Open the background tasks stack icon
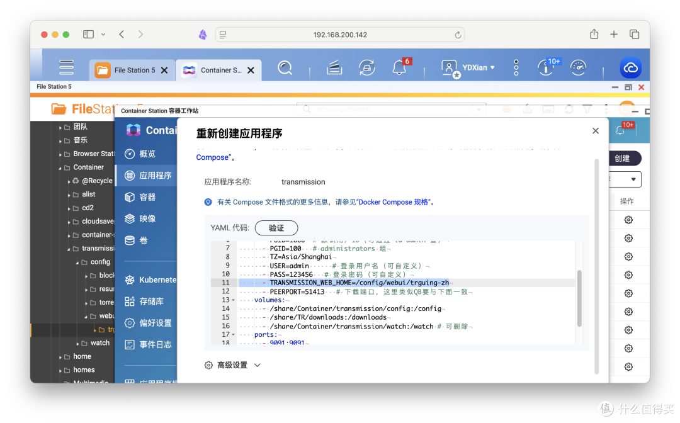This screenshot has width=680, height=423. click(x=334, y=68)
